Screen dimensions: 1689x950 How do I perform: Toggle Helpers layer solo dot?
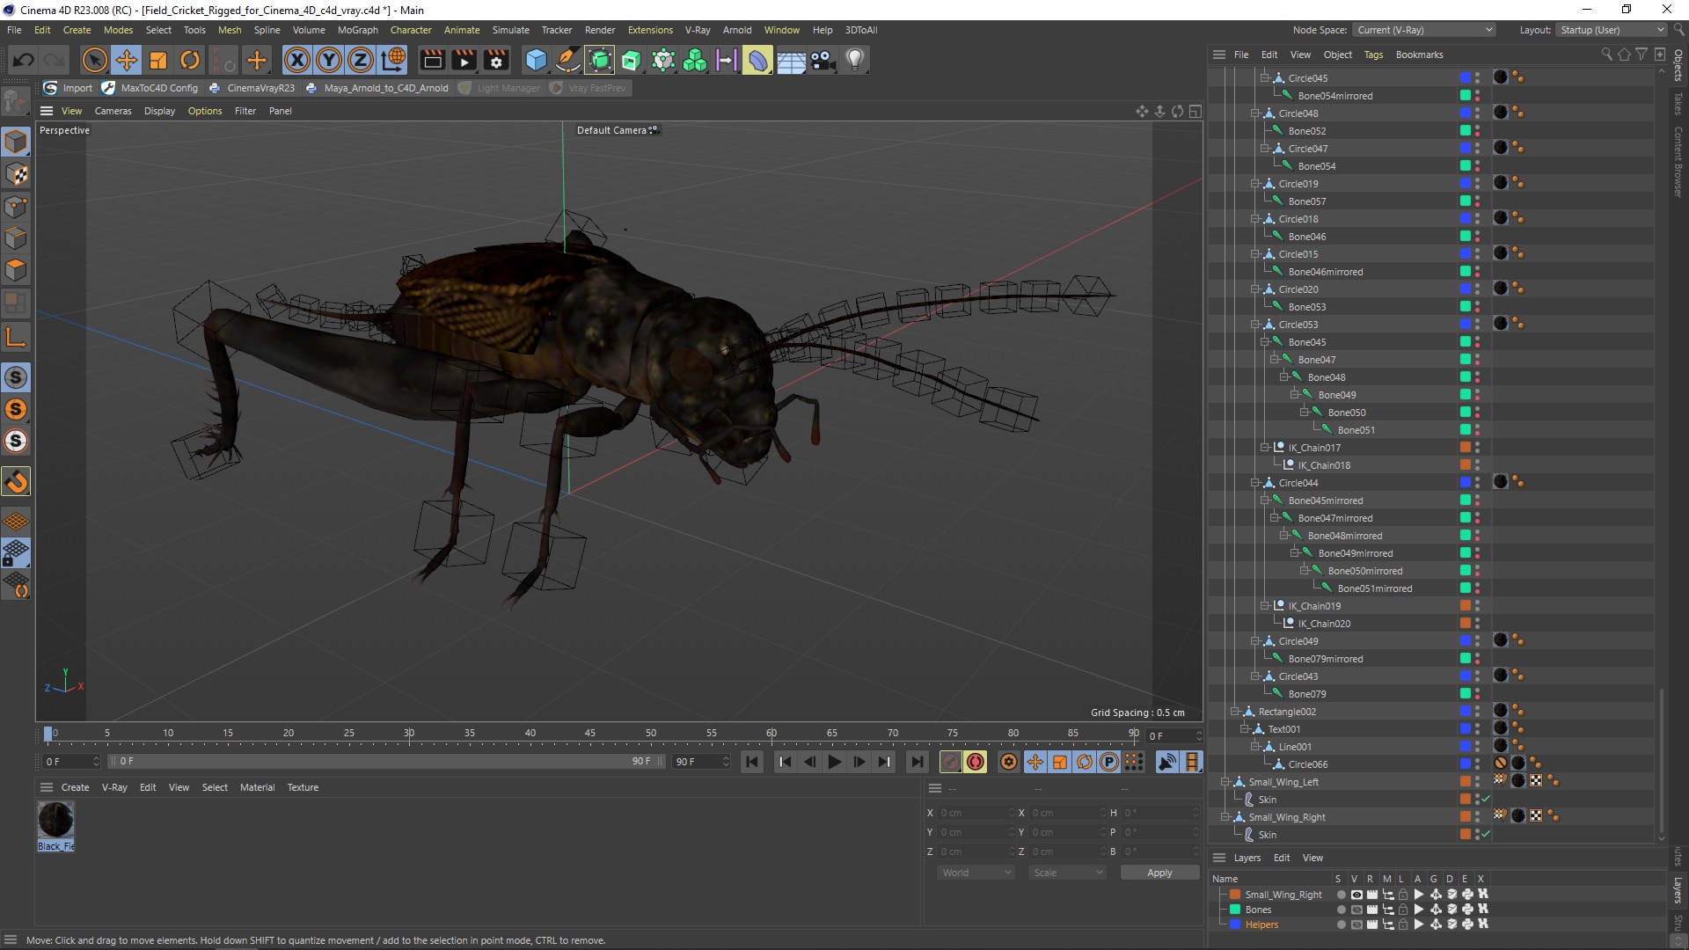[1341, 924]
